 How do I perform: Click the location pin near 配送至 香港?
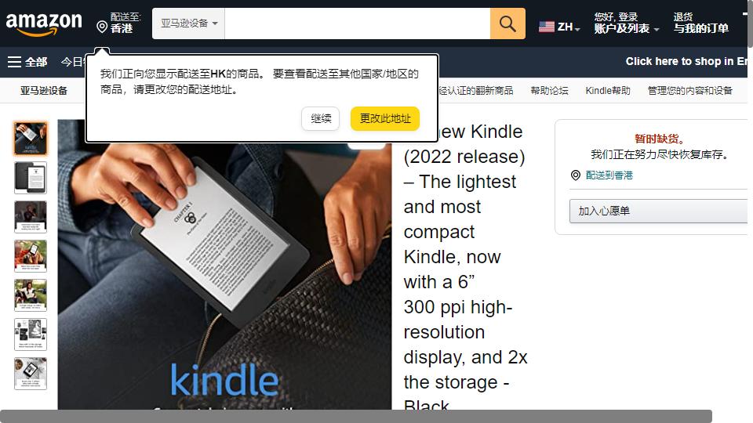click(x=102, y=27)
